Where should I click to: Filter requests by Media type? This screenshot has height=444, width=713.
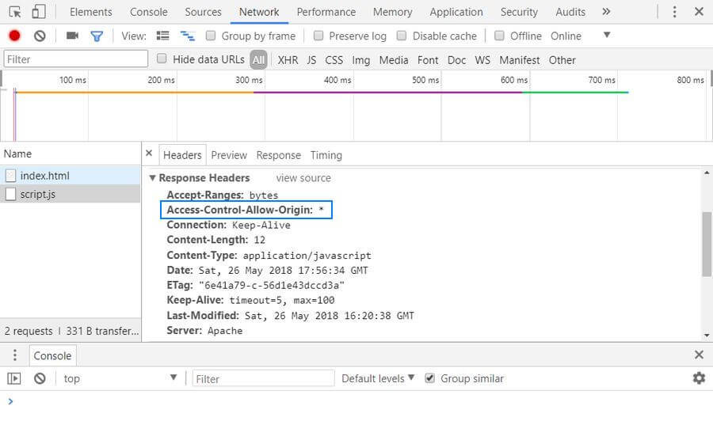tap(393, 60)
